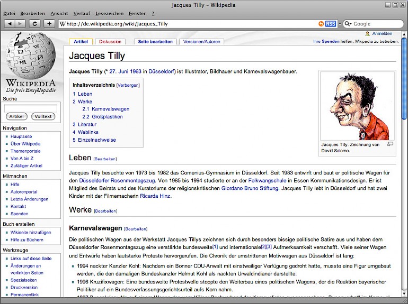Image resolution: width=408 pixels, height=304 pixels.
Task: Jump to 2.1 Karnevalswagen in contents
Action: tap(106, 109)
